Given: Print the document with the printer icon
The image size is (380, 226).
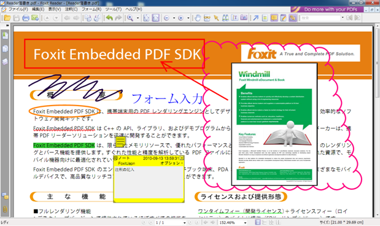Looking at the screenshot, I should [25, 18].
